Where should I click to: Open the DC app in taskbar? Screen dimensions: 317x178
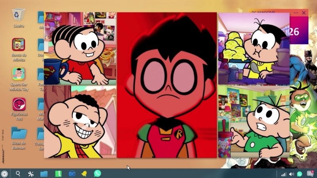[72, 174]
